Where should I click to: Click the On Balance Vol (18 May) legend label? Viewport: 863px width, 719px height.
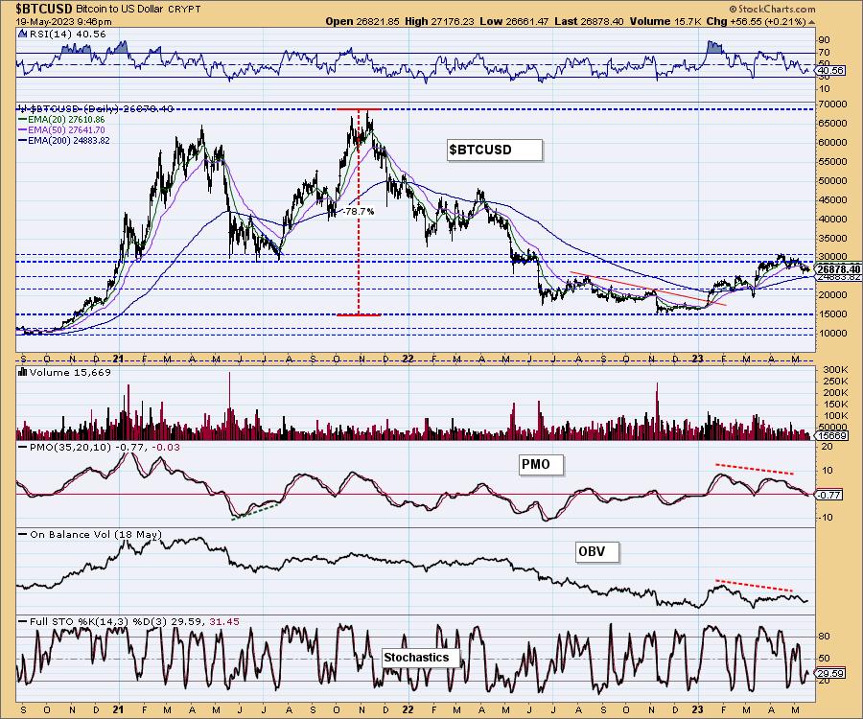point(96,534)
